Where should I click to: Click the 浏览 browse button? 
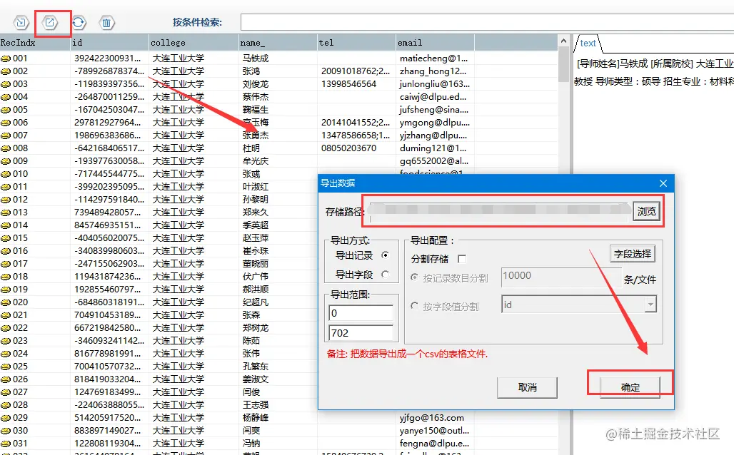(646, 211)
